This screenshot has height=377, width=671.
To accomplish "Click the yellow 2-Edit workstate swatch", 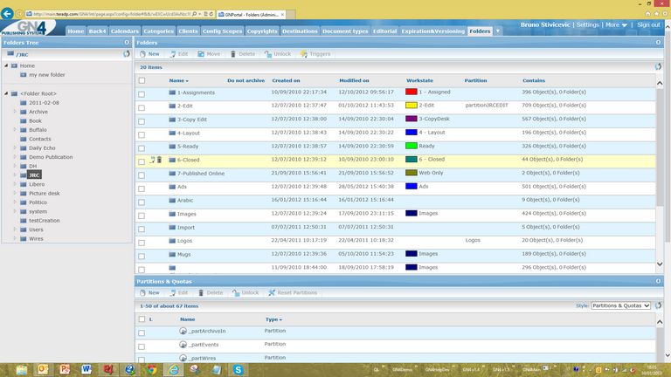I will (x=412, y=105).
